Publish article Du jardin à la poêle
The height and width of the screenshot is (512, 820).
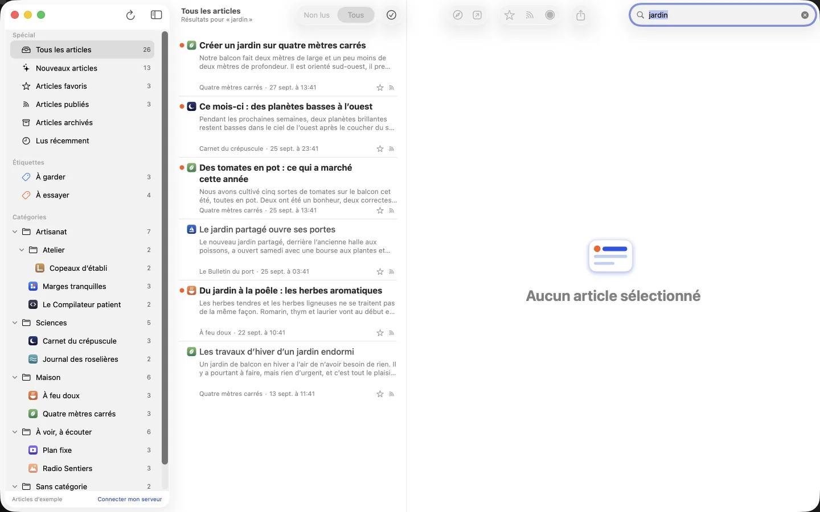392,333
